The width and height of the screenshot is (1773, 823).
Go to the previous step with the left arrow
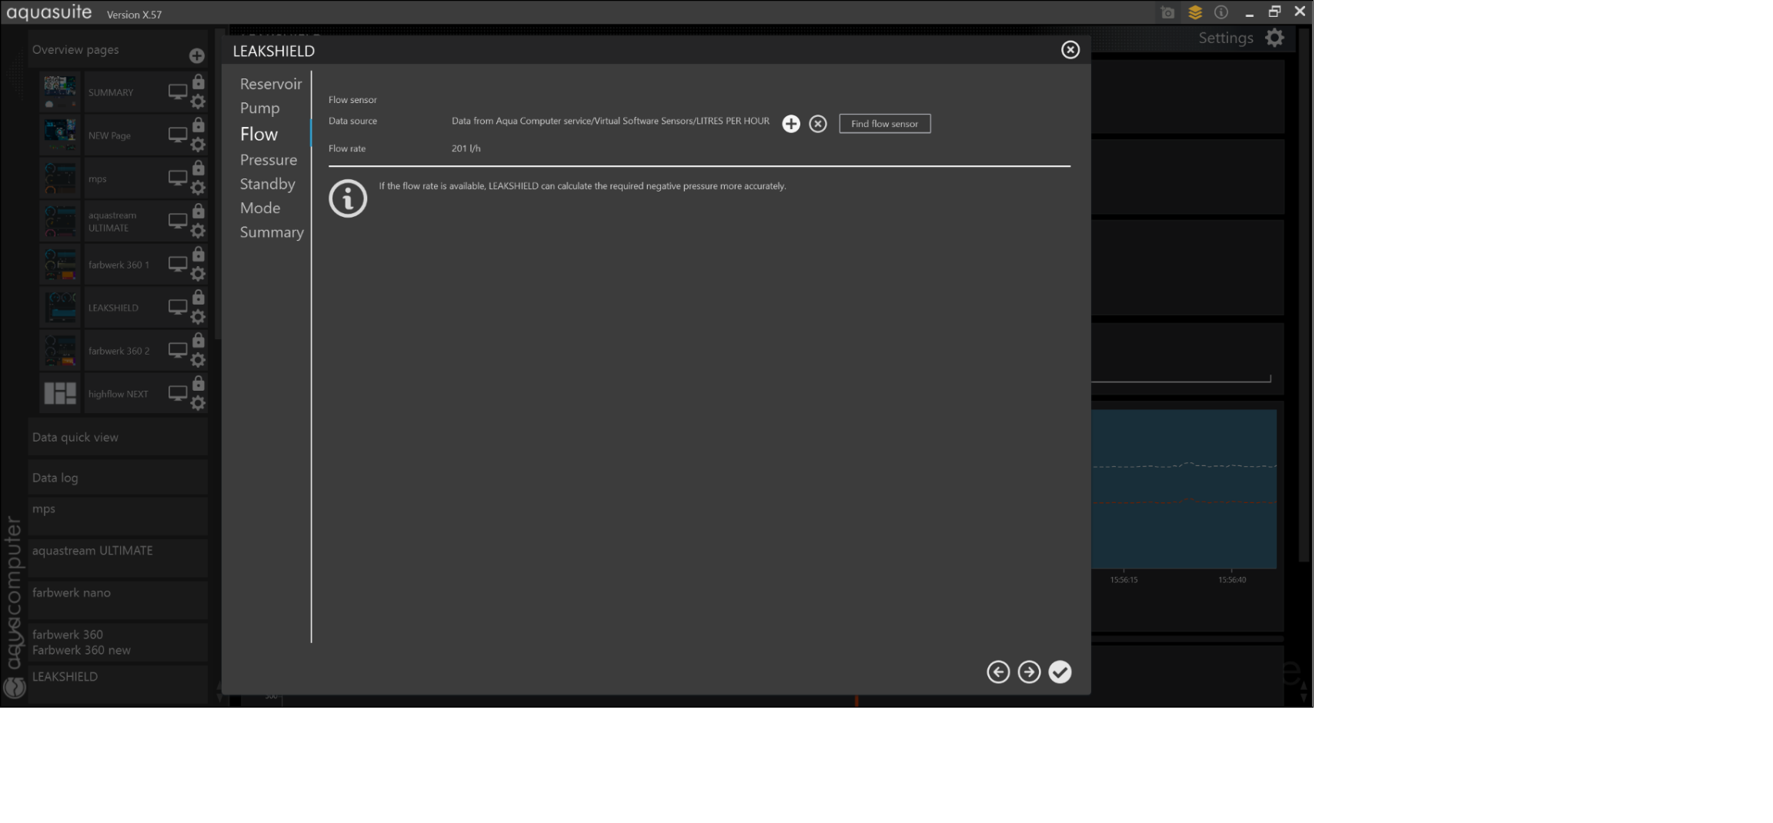tap(998, 672)
